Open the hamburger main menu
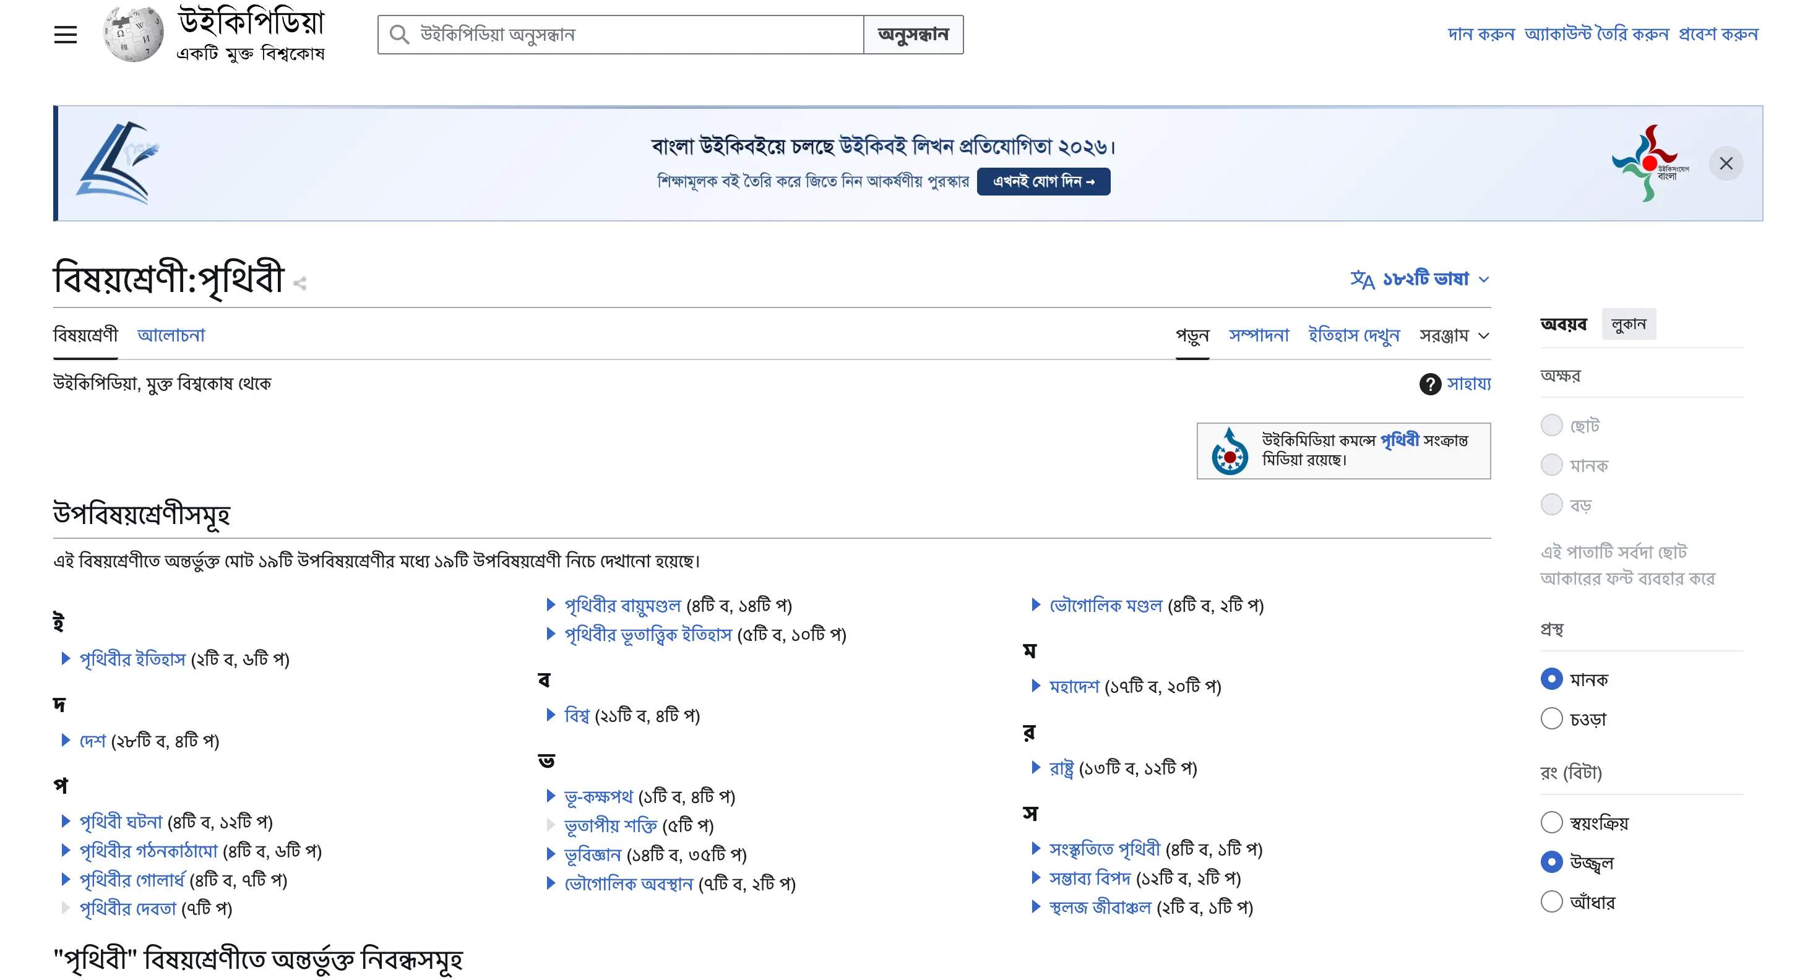 tap(65, 35)
